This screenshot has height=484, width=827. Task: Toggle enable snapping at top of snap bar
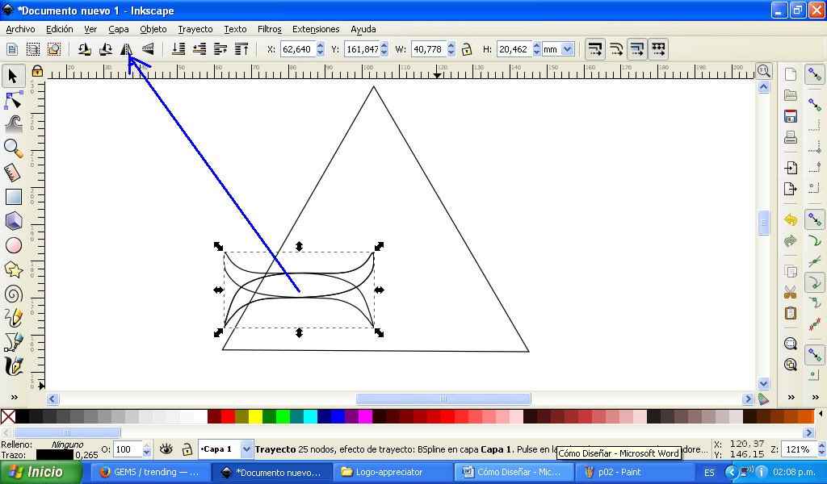click(x=815, y=75)
